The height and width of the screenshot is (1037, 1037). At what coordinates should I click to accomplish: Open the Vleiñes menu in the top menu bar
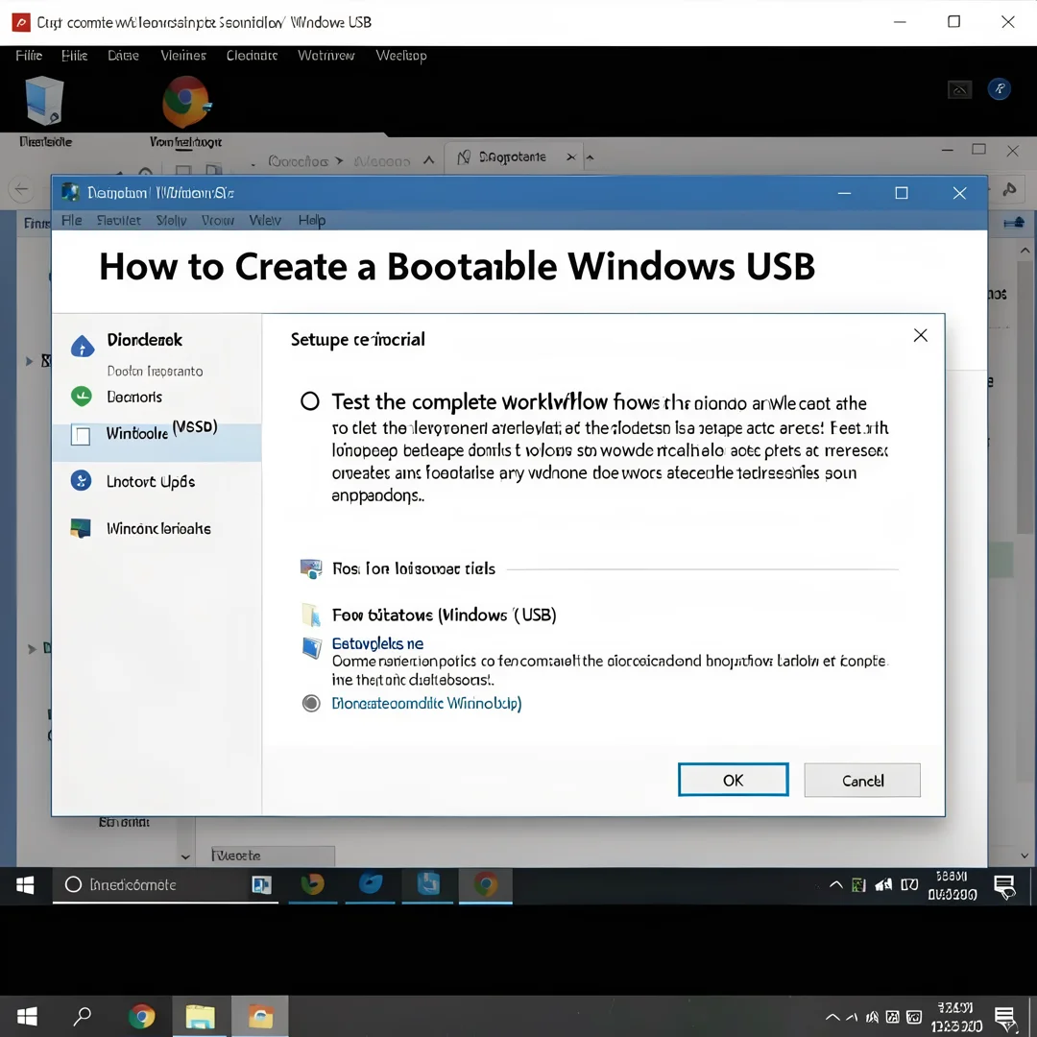pos(183,56)
